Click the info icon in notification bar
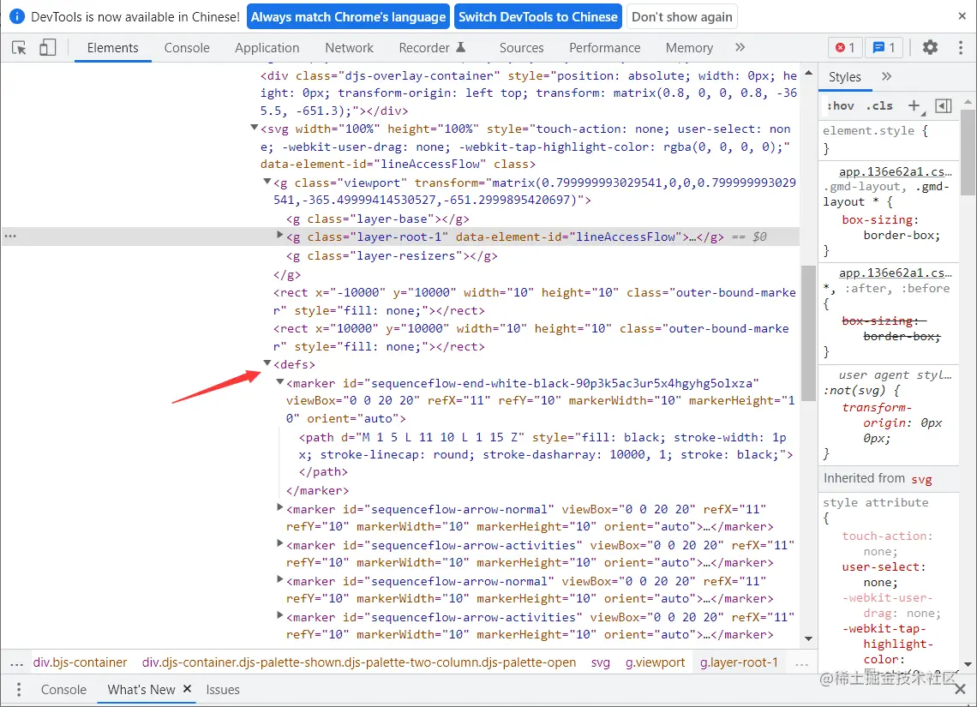This screenshot has height=707, width=977. [x=17, y=16]
